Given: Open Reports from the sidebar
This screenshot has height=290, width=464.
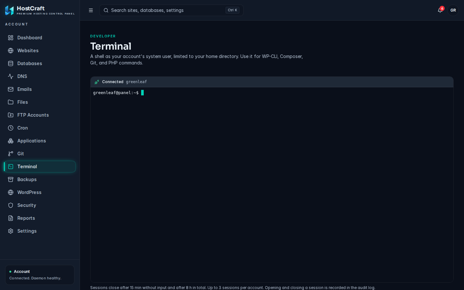Looking at the screenshot, I should click(40, 218).
